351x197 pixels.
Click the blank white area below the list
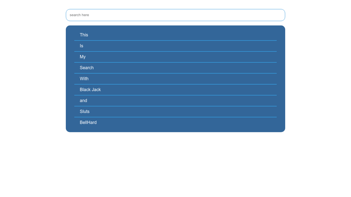175,164
